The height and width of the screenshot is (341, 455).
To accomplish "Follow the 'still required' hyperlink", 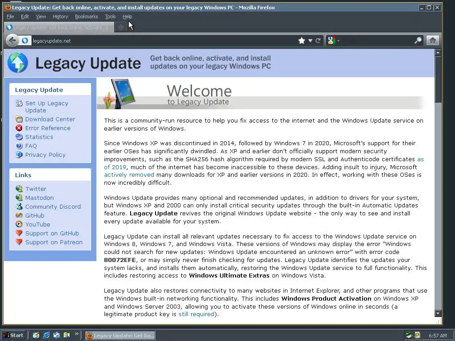I will [x=196, y=314].
